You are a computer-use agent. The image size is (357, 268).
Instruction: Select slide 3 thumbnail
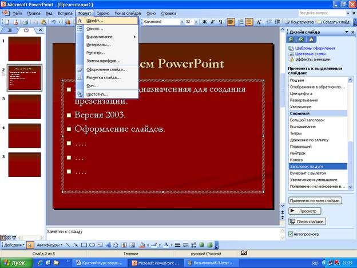[x=25, y=107]
